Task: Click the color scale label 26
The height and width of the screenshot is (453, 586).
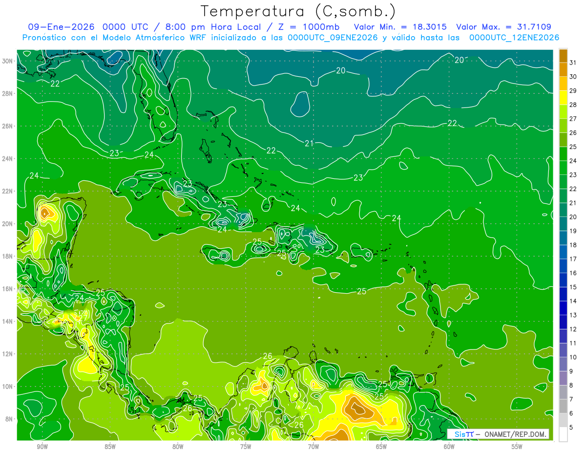Action: tap(573, 132)
